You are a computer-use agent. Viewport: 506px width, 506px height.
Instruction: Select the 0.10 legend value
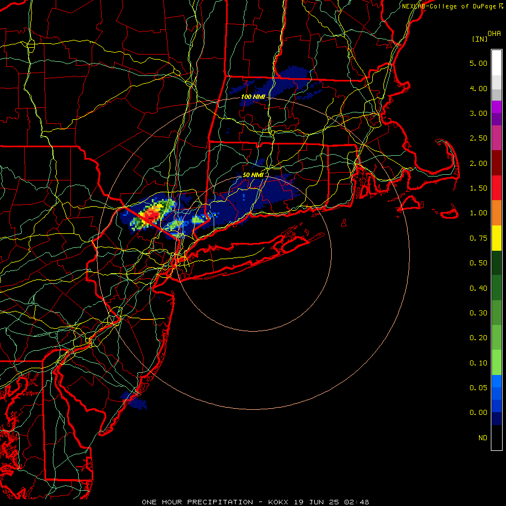pos(478,363)
